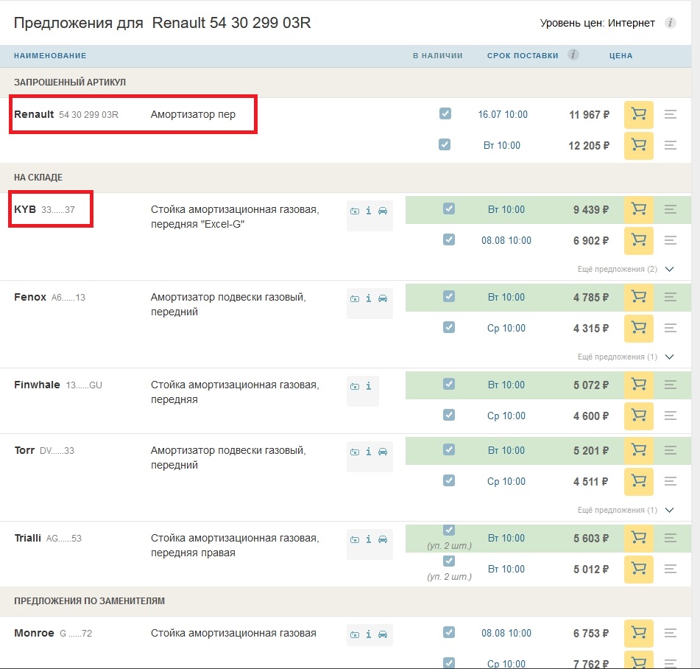The image size is (700, 669).
Task: Add Trialli 5 603 ₽ offer to cart
Action: click(x=638, y=538)
